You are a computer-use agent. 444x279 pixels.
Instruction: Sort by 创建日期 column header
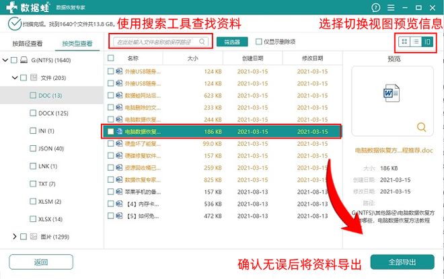tap(252, 58)
